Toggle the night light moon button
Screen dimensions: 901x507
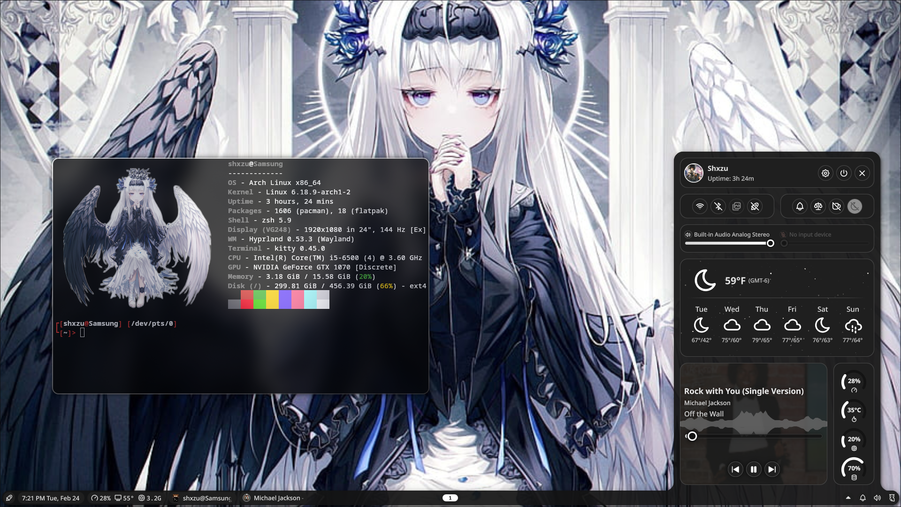pyautogui.click(x=855, y=207)
